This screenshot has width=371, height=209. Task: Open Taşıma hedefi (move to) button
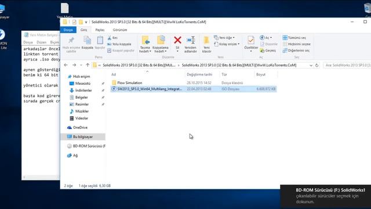tap(145, 44)
